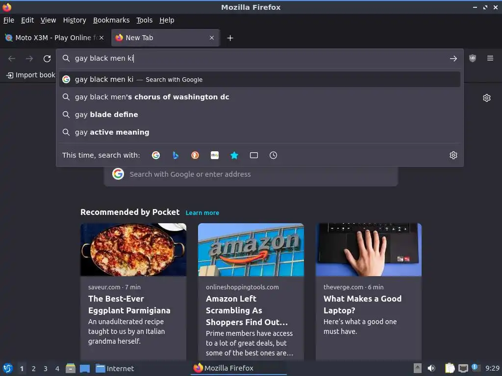Click the eject removable media tray icon
The height and width of the screenshot is (376, 502).
pyautogui.click(x=418, y=368)
